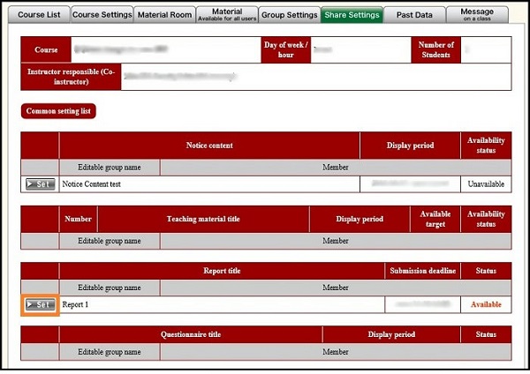Image resolution: width=530 pixels, height=374 pixels.
Task: Go to the Material Room tab
Action: [165, 14]
